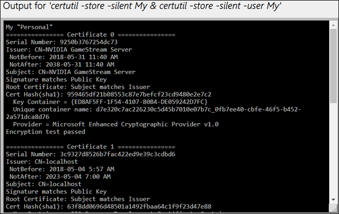Click the scrollbar up arrow
The image size is (339, 214).
point(333,26)
